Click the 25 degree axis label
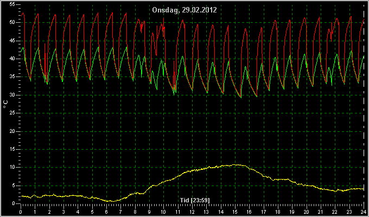The height and width of the screenshot is (217, 369). point(12,113)
